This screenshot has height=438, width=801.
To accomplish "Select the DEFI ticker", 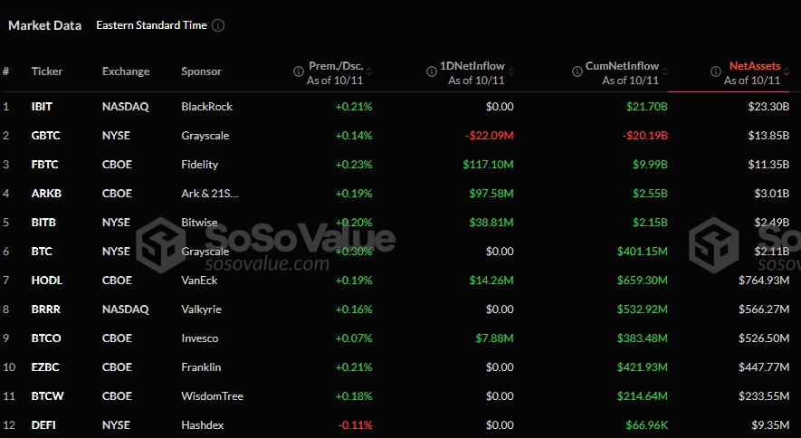I will (x=43, y=425).
